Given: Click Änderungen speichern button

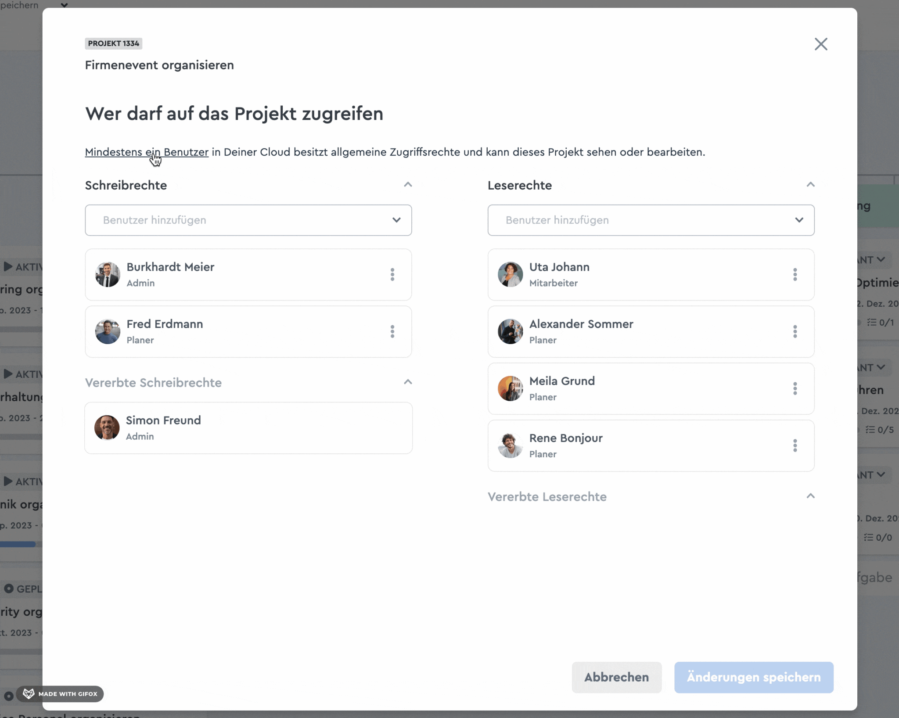Looking at the screenshot, I should click(x=754, y=677).
